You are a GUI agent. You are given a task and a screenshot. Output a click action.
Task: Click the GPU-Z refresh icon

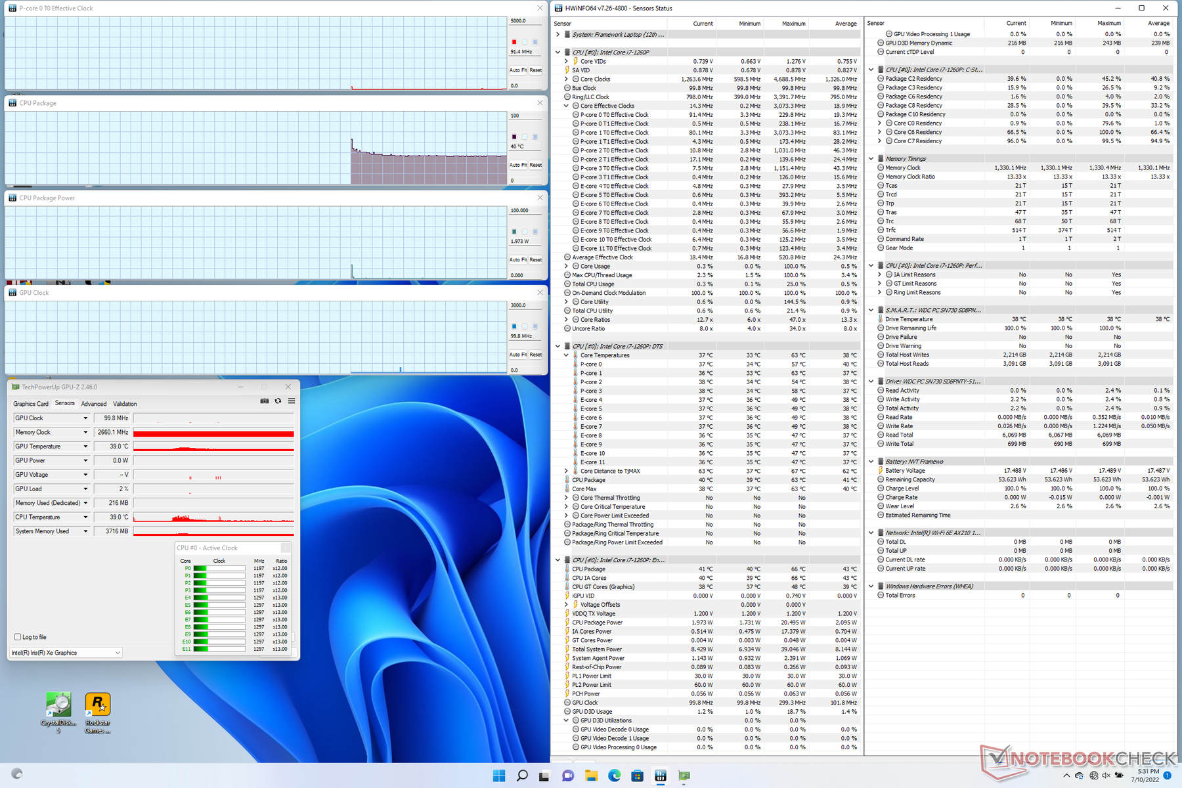(x=278, y=401)
